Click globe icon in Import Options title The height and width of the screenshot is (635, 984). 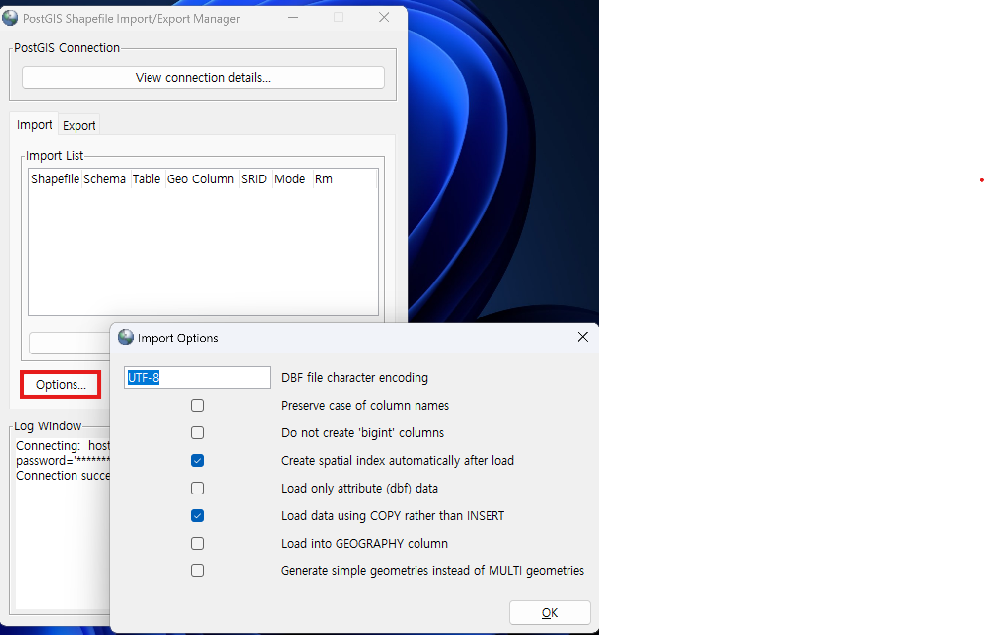click(x=126, y=338)
